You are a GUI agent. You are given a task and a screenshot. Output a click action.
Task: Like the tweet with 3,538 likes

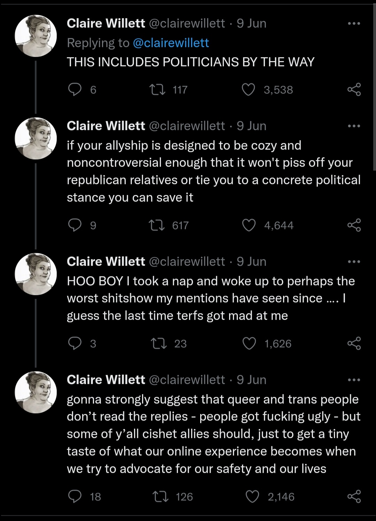tap(249, 90)
